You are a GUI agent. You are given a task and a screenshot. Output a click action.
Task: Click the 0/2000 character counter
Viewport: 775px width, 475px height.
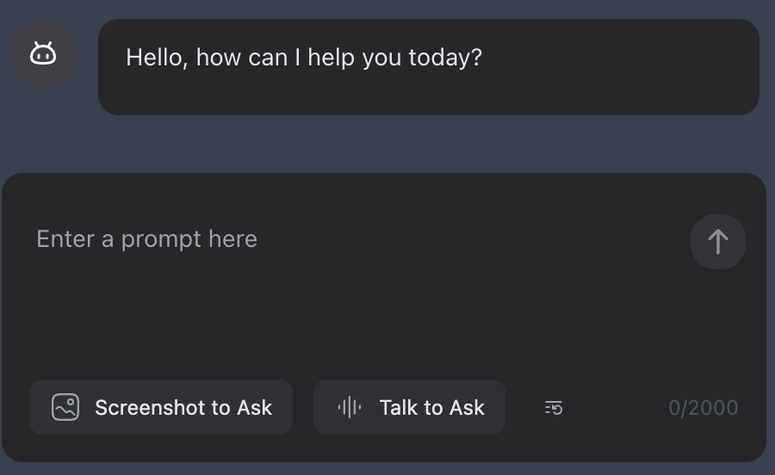[x=704, y=408]
